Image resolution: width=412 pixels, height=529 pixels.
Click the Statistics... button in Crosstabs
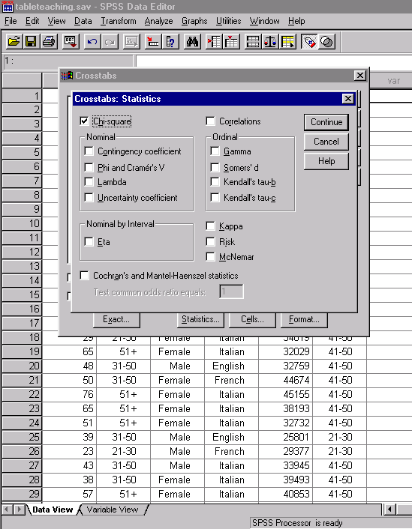201,319
